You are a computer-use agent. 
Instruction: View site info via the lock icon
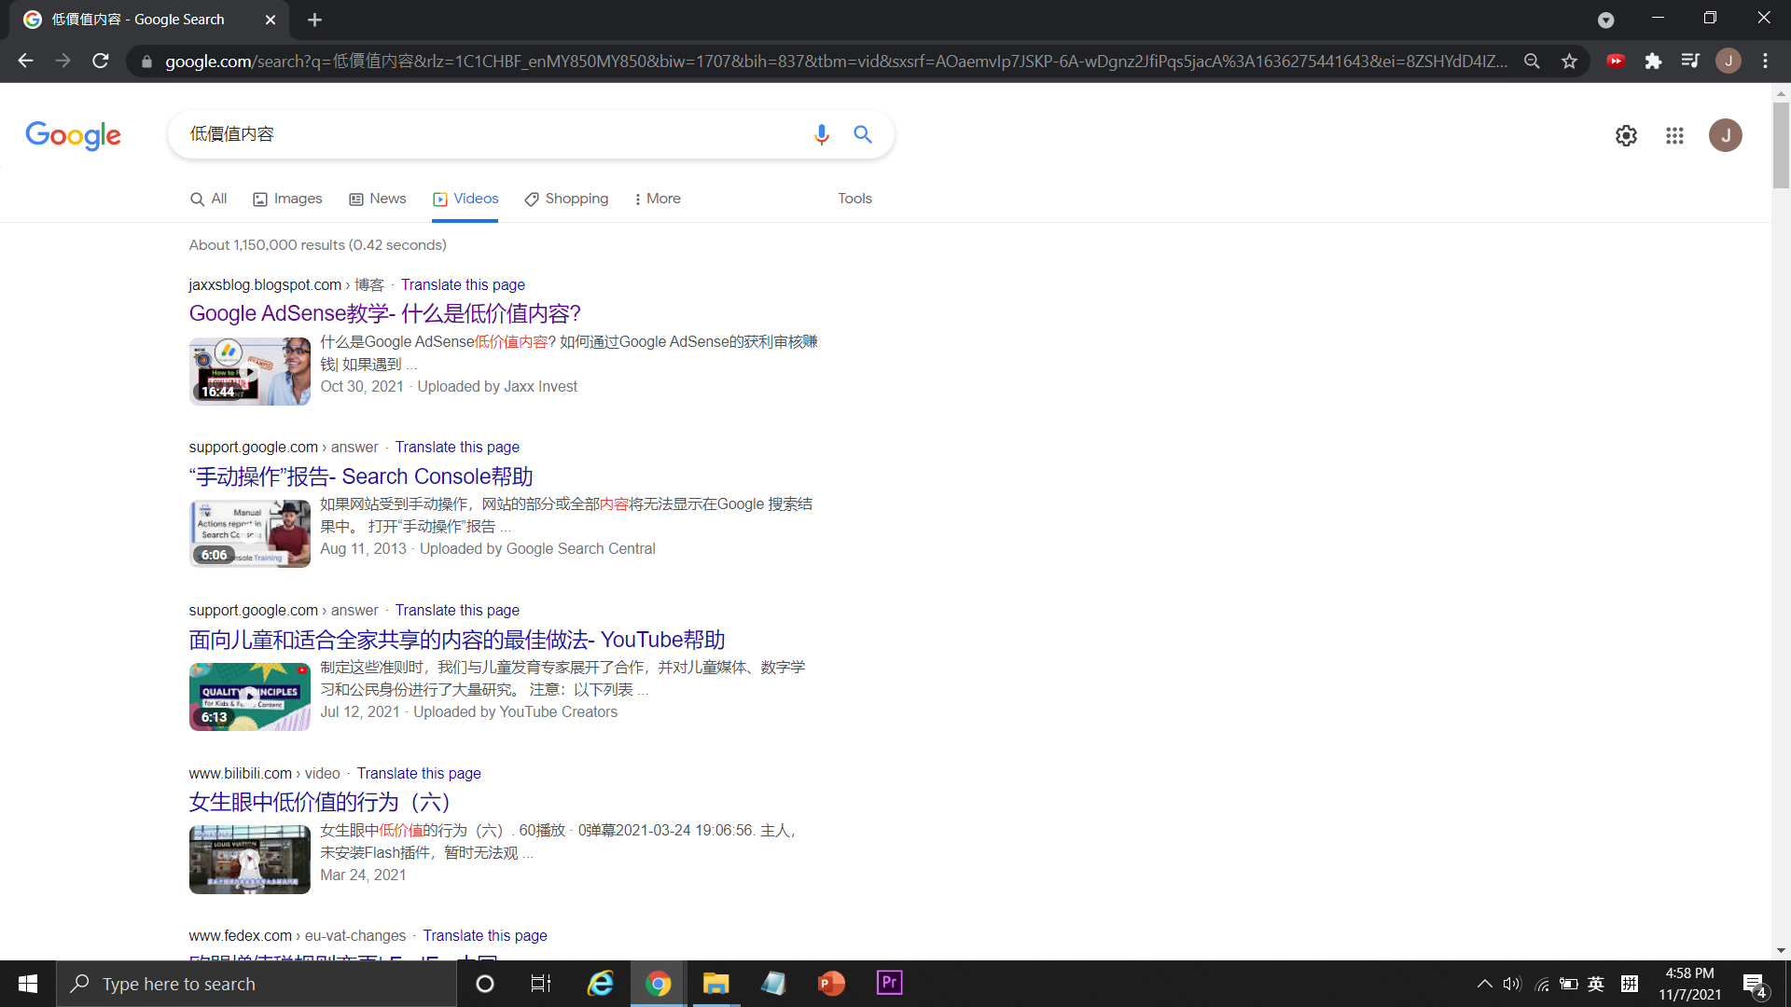[146, 62]
